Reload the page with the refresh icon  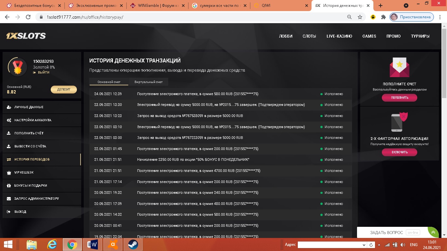tap(28, 17)
